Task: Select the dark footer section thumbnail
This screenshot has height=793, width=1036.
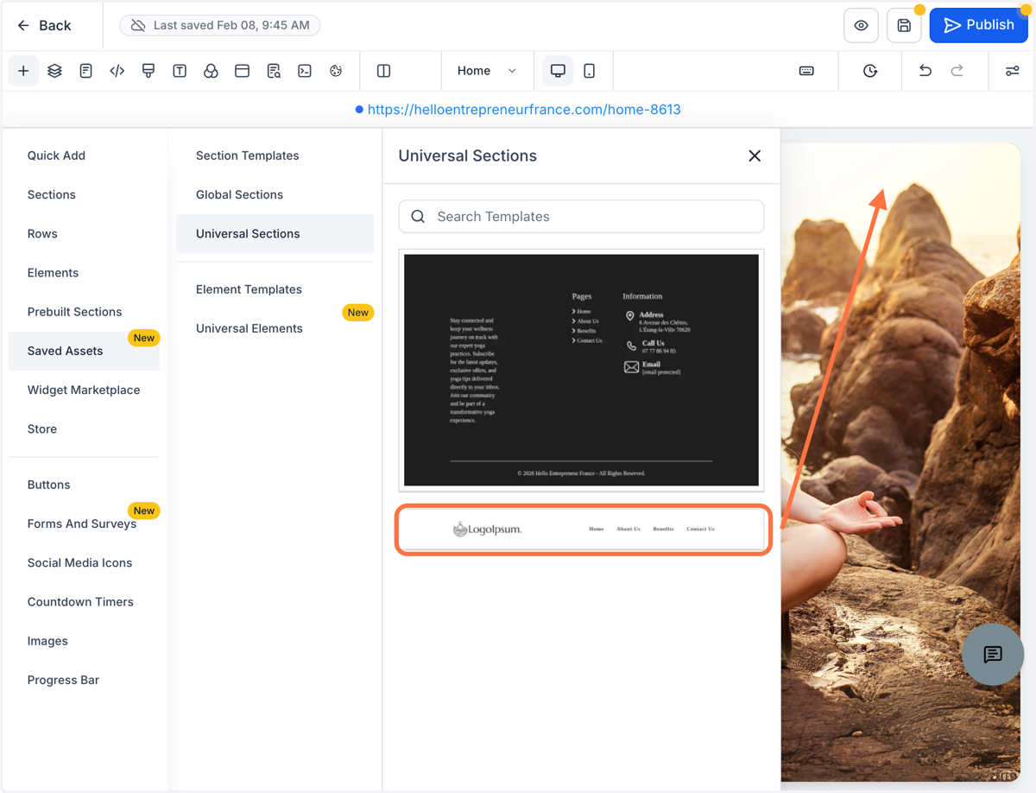Action: tap(581, 370)
